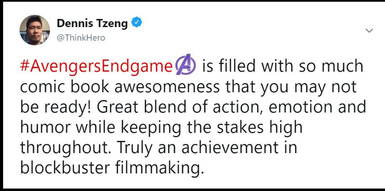Expand the tweet options chevron
The height and width of the screenshot is (191, 385).
[x=369, y=31]
